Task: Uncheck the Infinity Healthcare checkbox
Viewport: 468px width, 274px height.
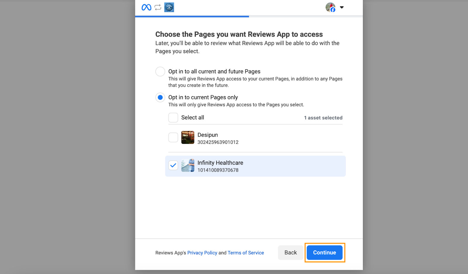Action: [x=173, y=165]
